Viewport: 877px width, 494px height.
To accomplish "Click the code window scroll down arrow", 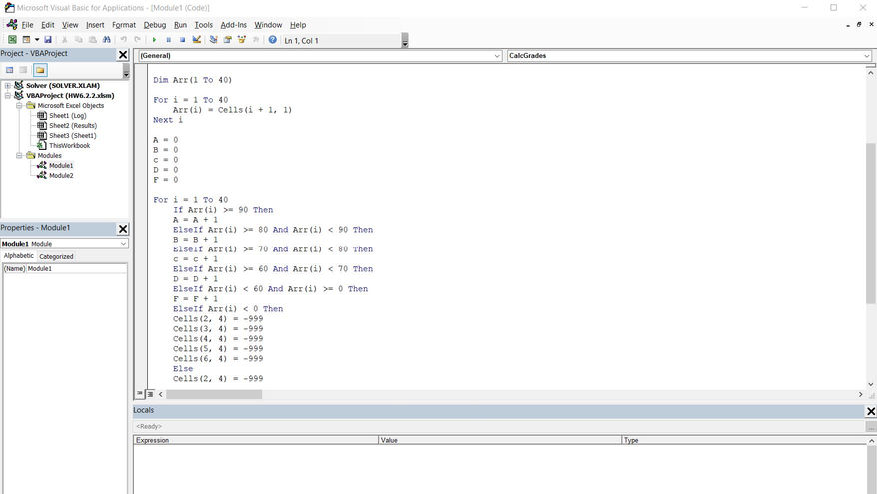I will click(871, 384).
